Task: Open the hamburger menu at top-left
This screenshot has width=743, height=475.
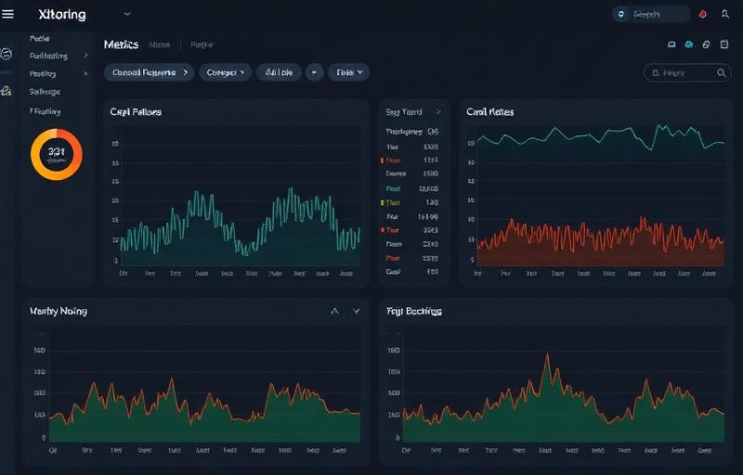Action: coord(8,15)
